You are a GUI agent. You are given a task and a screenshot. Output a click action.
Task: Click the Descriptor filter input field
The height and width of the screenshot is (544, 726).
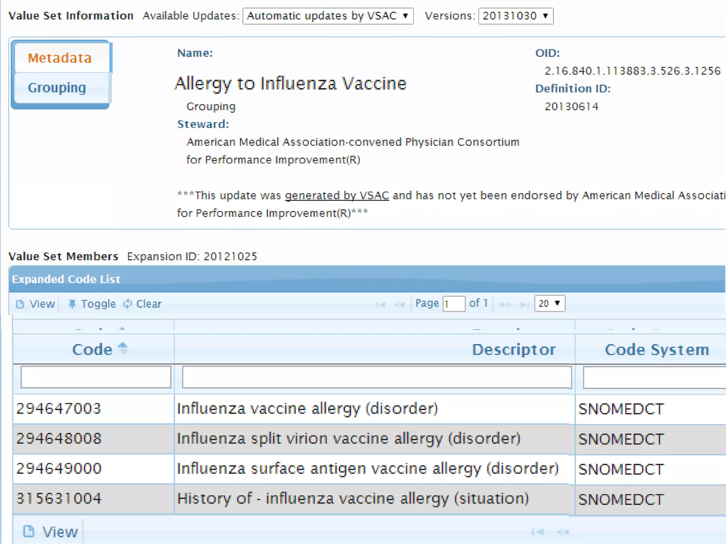[376, 377]
